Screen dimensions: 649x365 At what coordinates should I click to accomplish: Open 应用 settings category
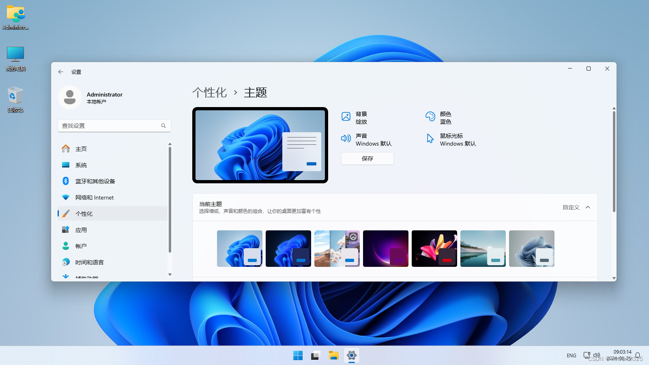pos(113,230)
